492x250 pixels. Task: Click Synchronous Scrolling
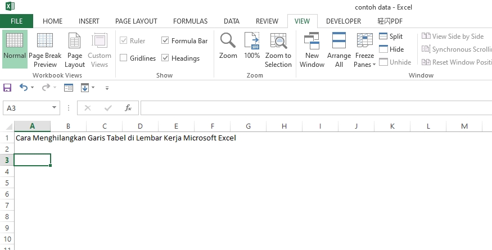coord(457,49)
